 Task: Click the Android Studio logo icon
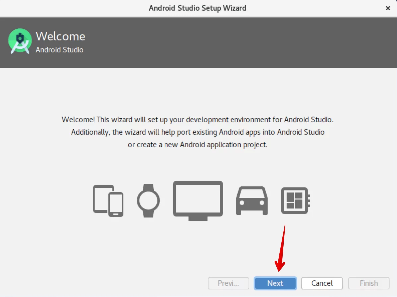[20, 41]
